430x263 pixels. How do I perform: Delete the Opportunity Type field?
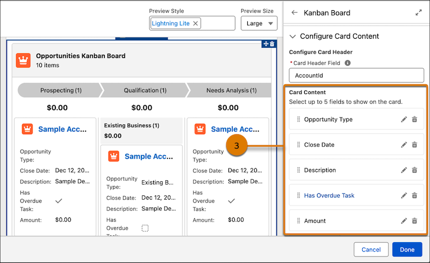(x=414, y=120)
